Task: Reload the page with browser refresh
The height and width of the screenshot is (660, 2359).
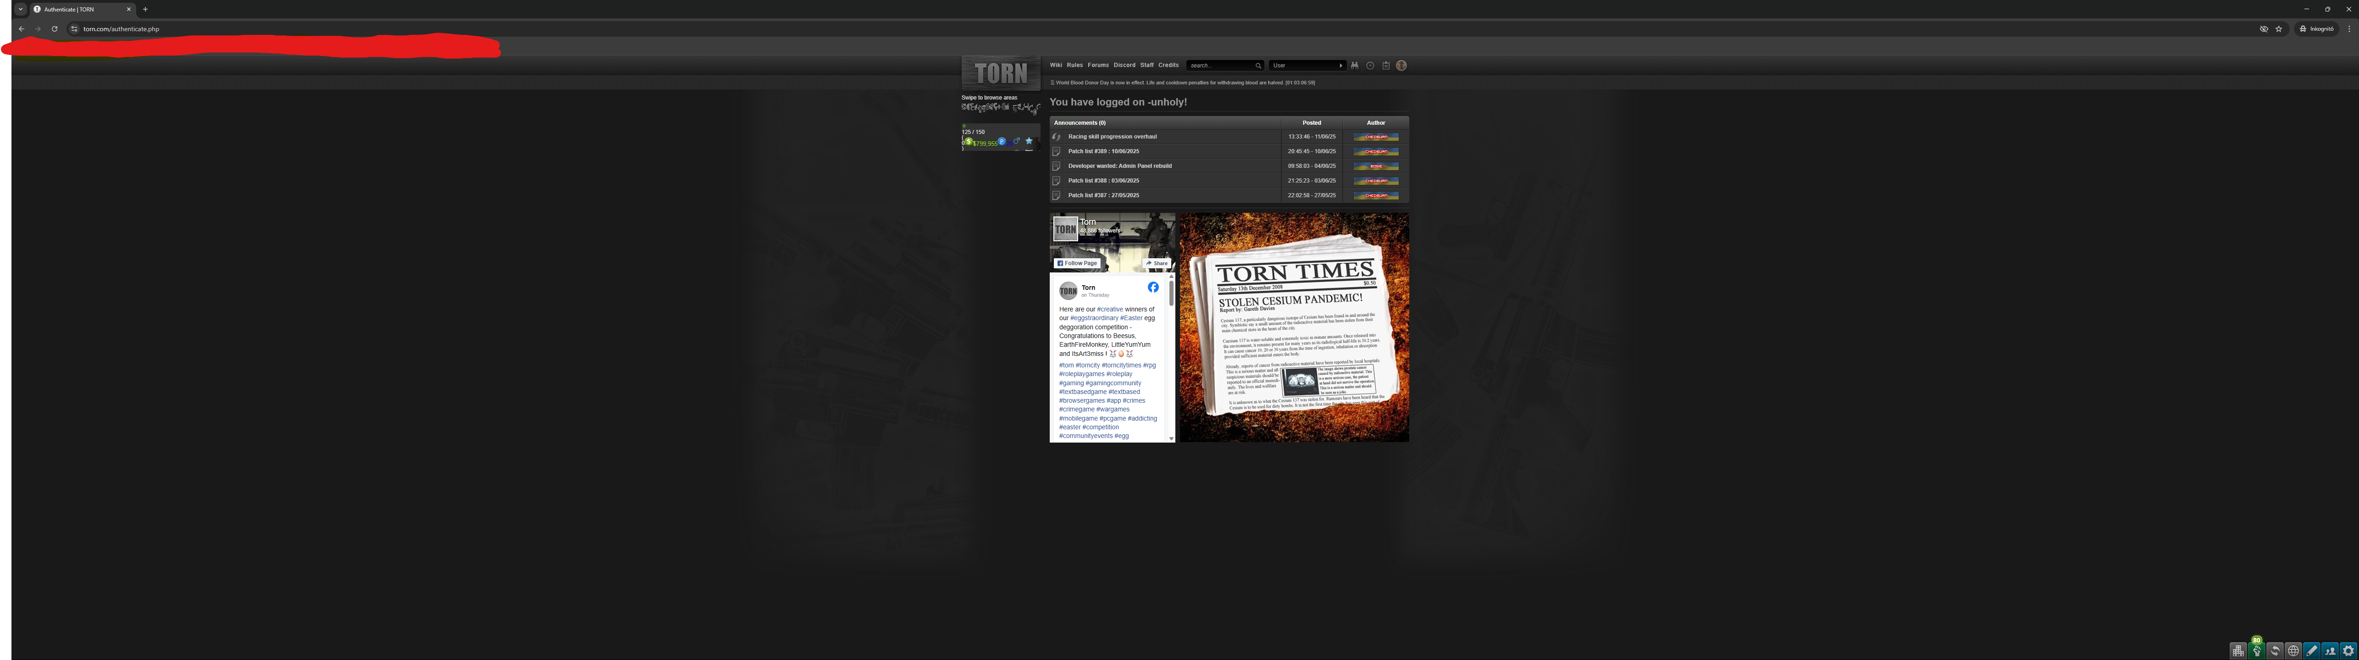Action: tap(54, 28)
